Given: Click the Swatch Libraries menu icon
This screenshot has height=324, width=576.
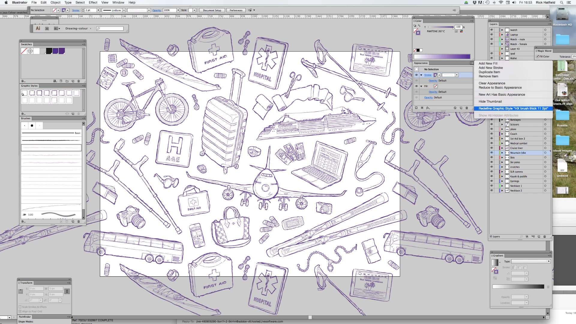Looking at the screenshot, I should tap(23, 81).
